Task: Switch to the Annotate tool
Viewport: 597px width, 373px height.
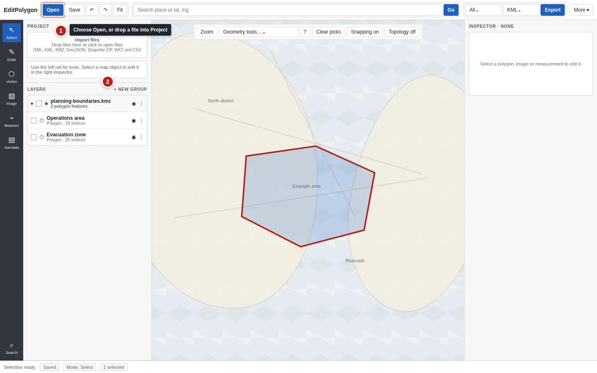Action: point(12,143)
